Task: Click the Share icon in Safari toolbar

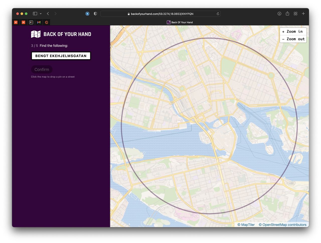Action: [287, 14]
